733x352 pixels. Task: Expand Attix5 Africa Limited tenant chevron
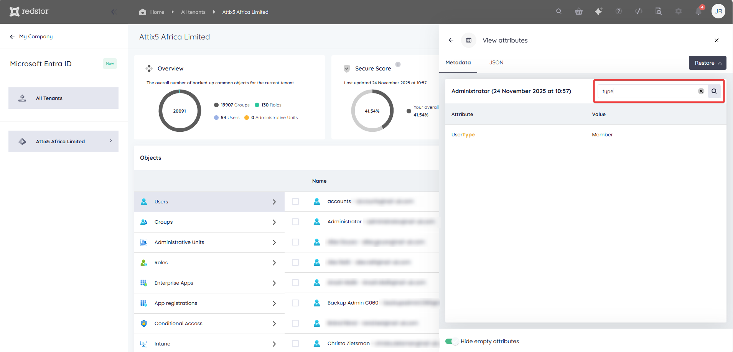[x=111, y=141]
